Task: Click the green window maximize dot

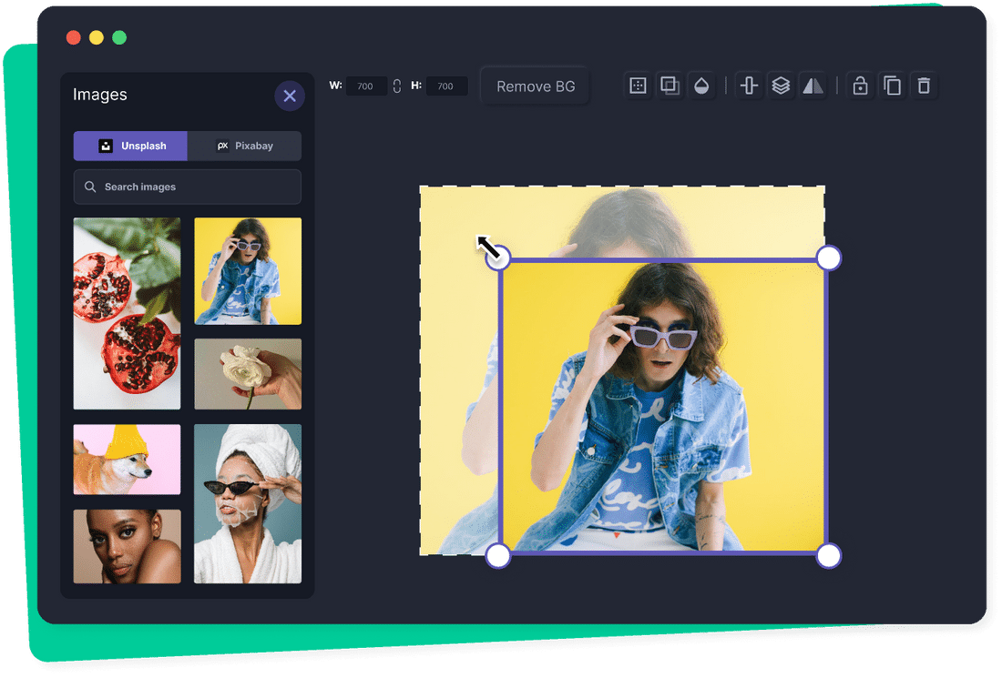Action: (x=119, y=37)
